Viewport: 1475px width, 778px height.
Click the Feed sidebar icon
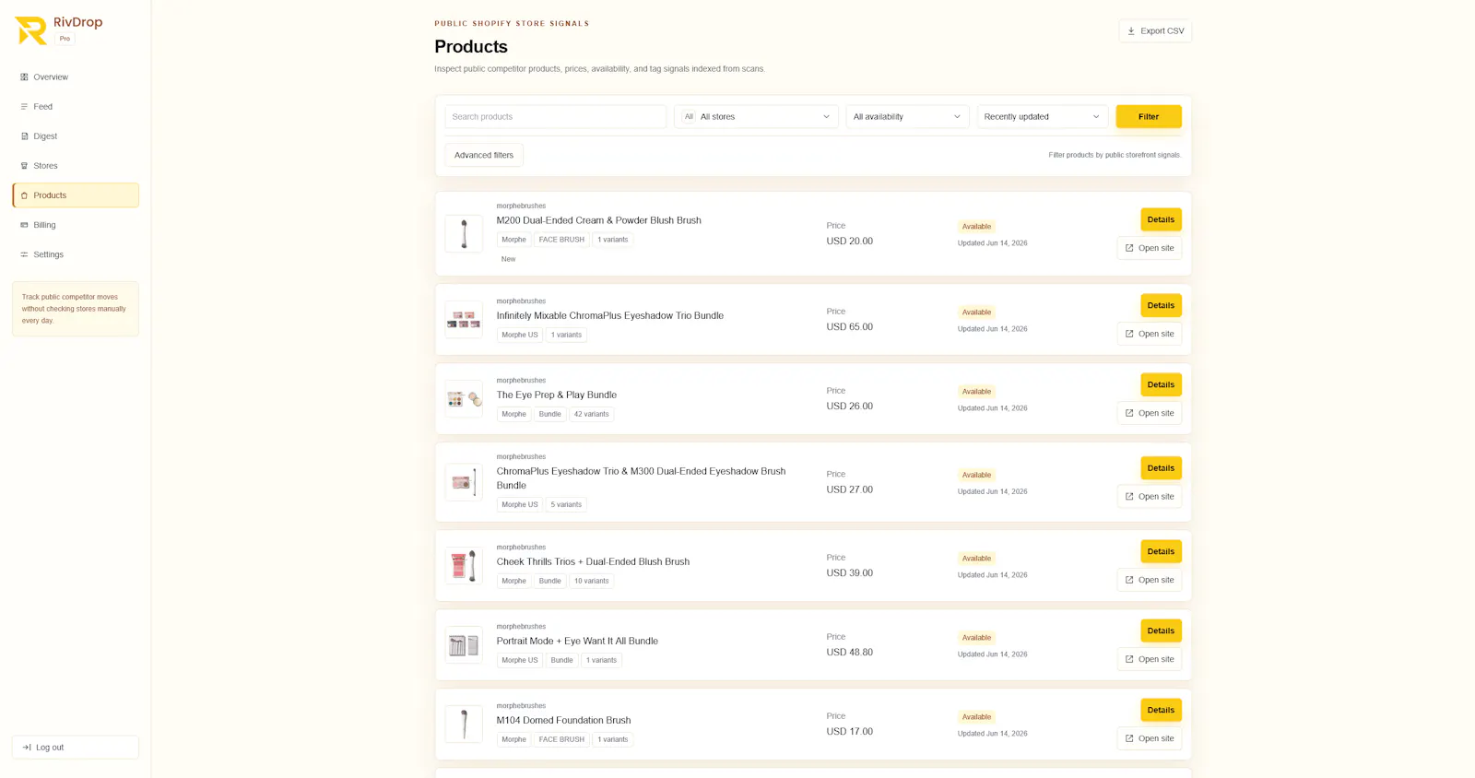24,107
